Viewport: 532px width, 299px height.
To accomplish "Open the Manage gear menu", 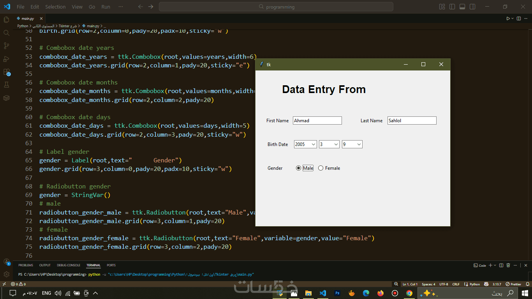I will click(6, 274).
